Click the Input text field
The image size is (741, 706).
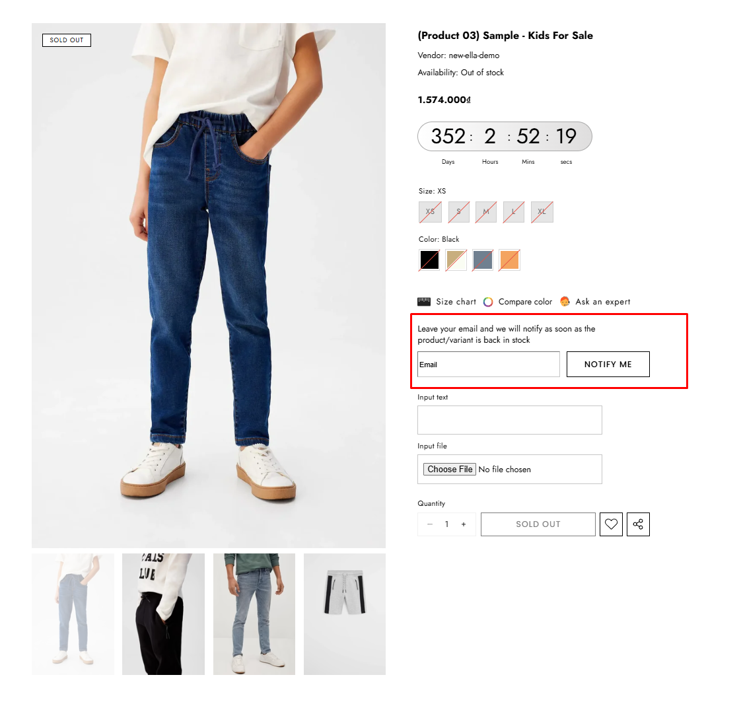[509, 420]
